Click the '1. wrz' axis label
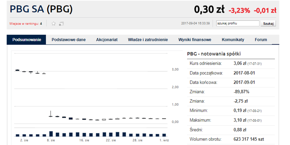Screen dimensions: 290x145 coord(164,140)
